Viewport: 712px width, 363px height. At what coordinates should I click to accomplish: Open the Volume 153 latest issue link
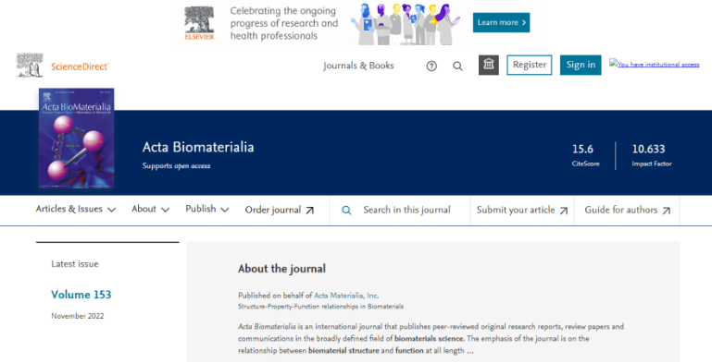[81, 295]
